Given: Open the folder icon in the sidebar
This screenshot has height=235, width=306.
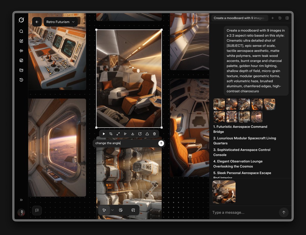Looking at the screenshot, I should click(x=21, y=70).
